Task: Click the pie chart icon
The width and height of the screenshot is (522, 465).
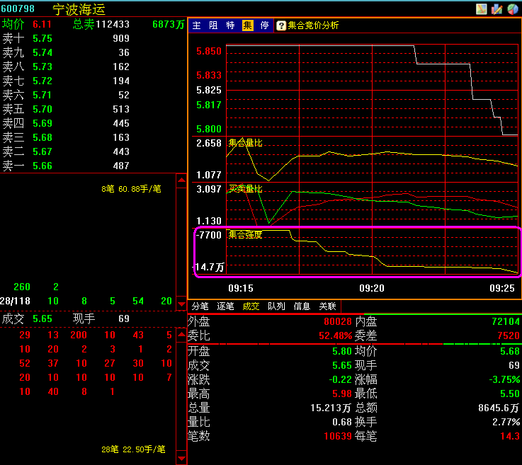Action: tap(513, 8)
